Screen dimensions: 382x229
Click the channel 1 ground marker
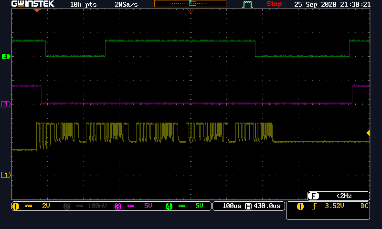pos(6,175)
